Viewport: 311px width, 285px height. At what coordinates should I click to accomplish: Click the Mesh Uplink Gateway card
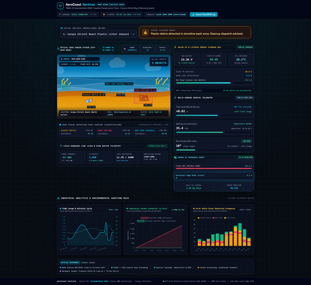(x=155, y=157)
